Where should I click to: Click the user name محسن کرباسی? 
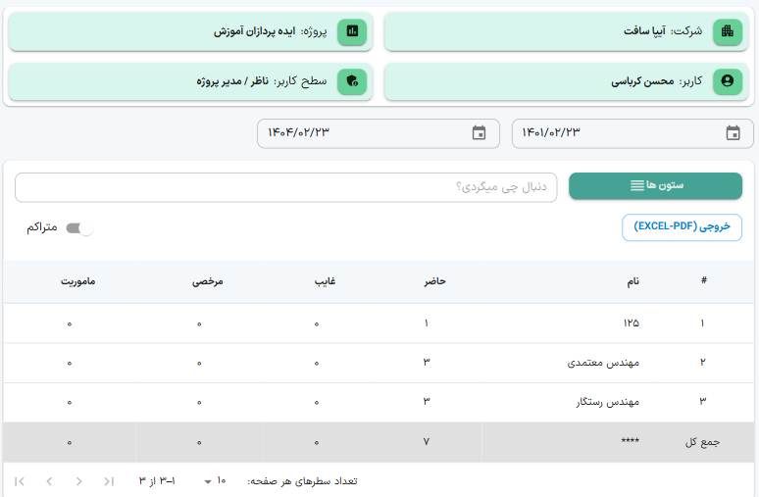click(642, 81)
